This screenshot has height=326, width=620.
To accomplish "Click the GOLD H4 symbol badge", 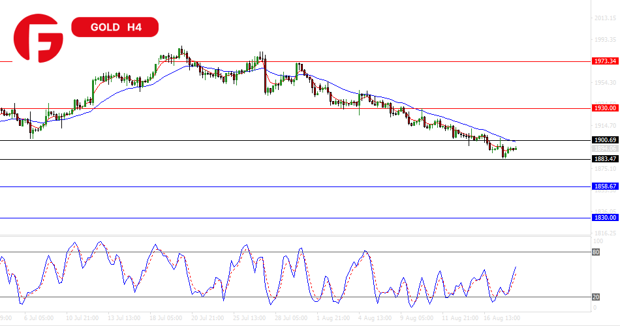I will coord(114,27).
